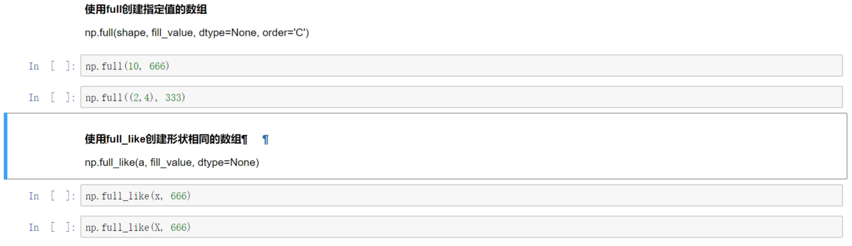
Task: Click the heading 使用full创建指定值的数组
Action: pyautogui.click(x=146, y=10)
